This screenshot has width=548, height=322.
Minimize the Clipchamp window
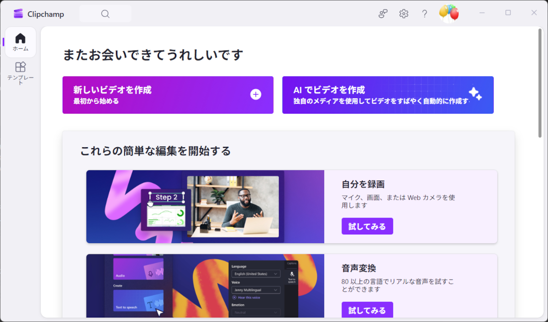pyautogui.click(x=482, y=13)
